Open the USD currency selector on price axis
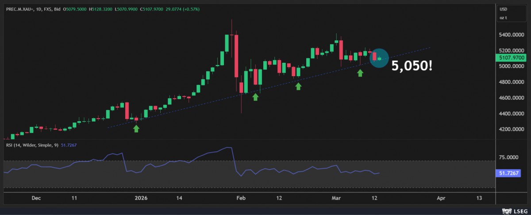The height and width of the screenshot is (215, 531). (x=504, y=9)
